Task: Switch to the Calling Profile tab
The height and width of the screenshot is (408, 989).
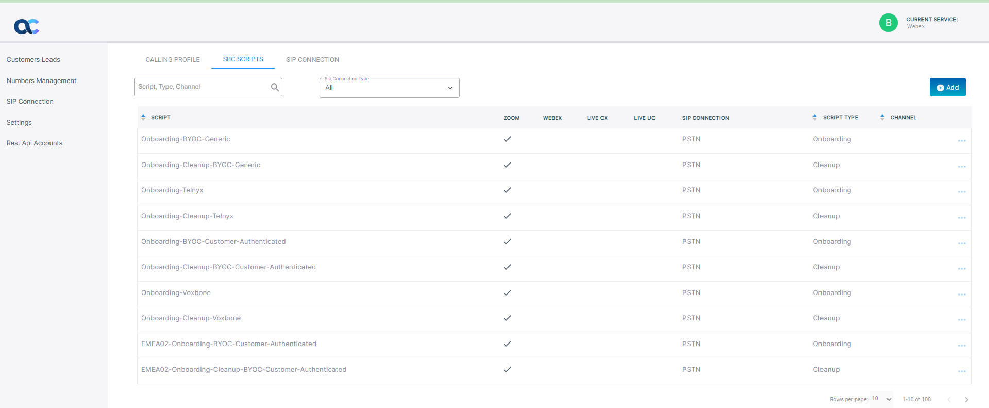Action: pos(173,60)
